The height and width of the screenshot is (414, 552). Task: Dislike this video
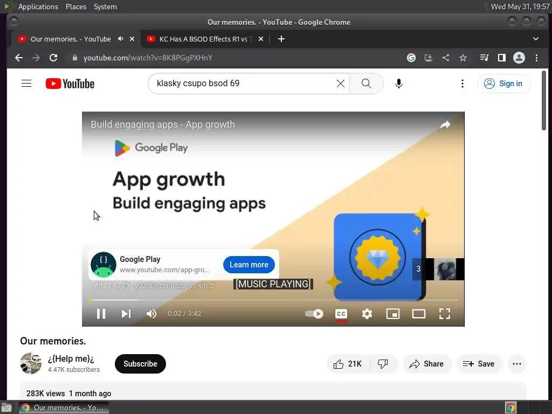click(383, 364)
